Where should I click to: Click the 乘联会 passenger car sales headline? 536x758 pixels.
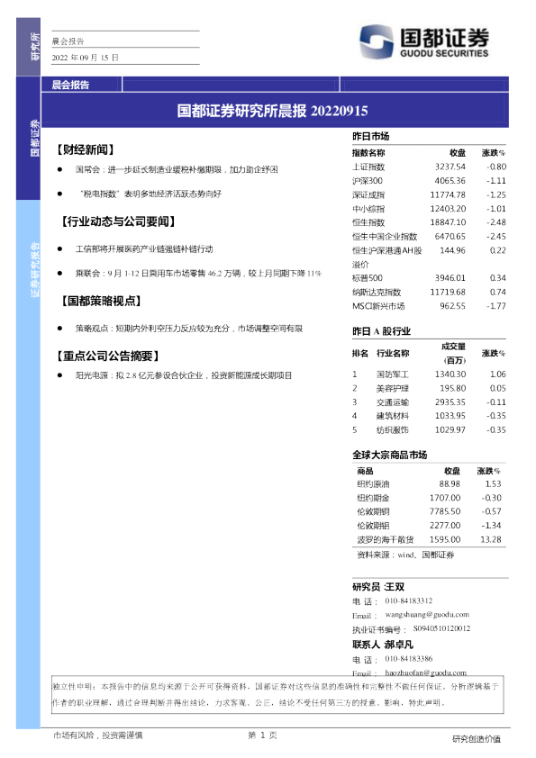tap(198, 273)
